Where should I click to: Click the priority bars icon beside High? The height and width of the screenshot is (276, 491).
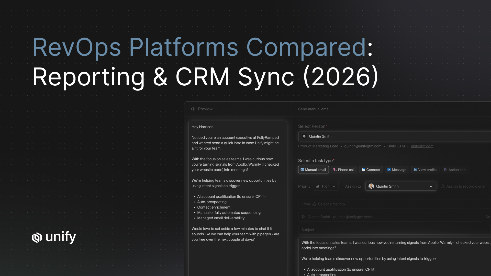click(317, 186)
